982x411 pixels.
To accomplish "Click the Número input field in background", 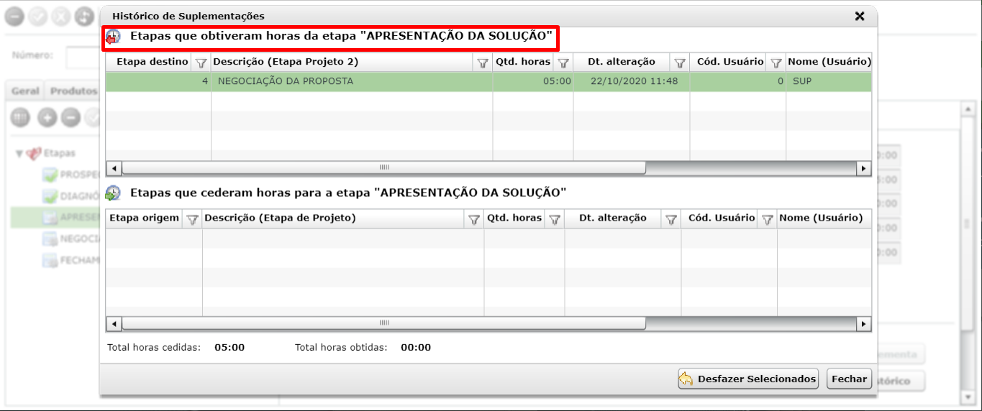I will click(x=83, y=56).
